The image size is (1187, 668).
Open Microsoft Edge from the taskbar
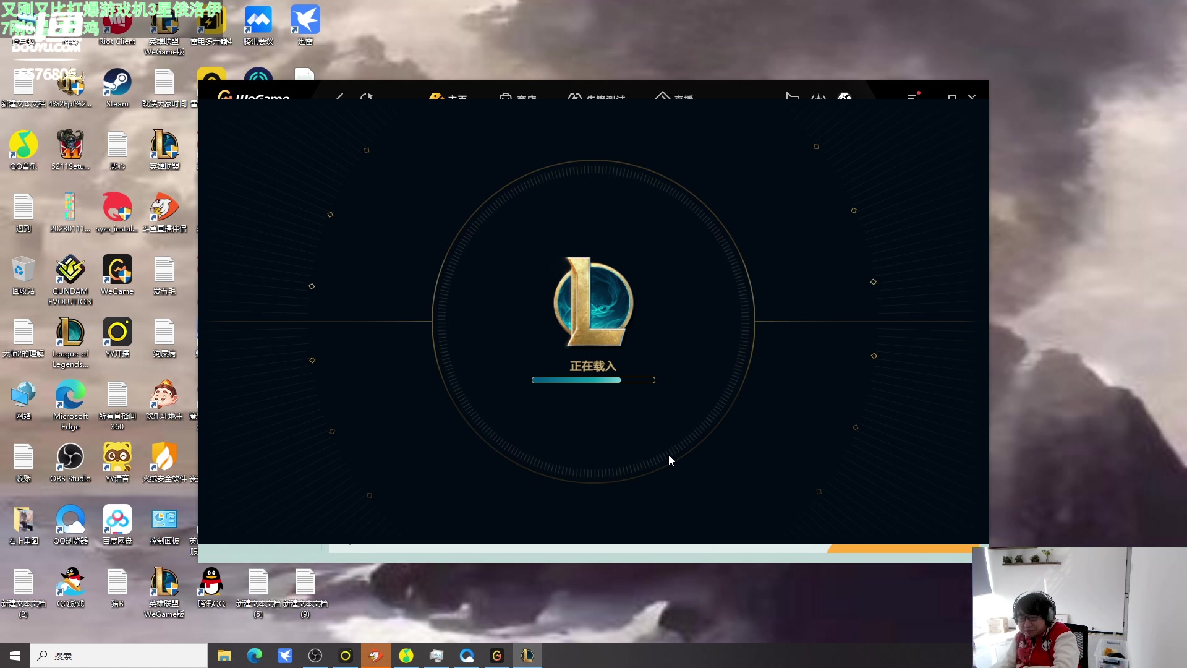point(254,656)
